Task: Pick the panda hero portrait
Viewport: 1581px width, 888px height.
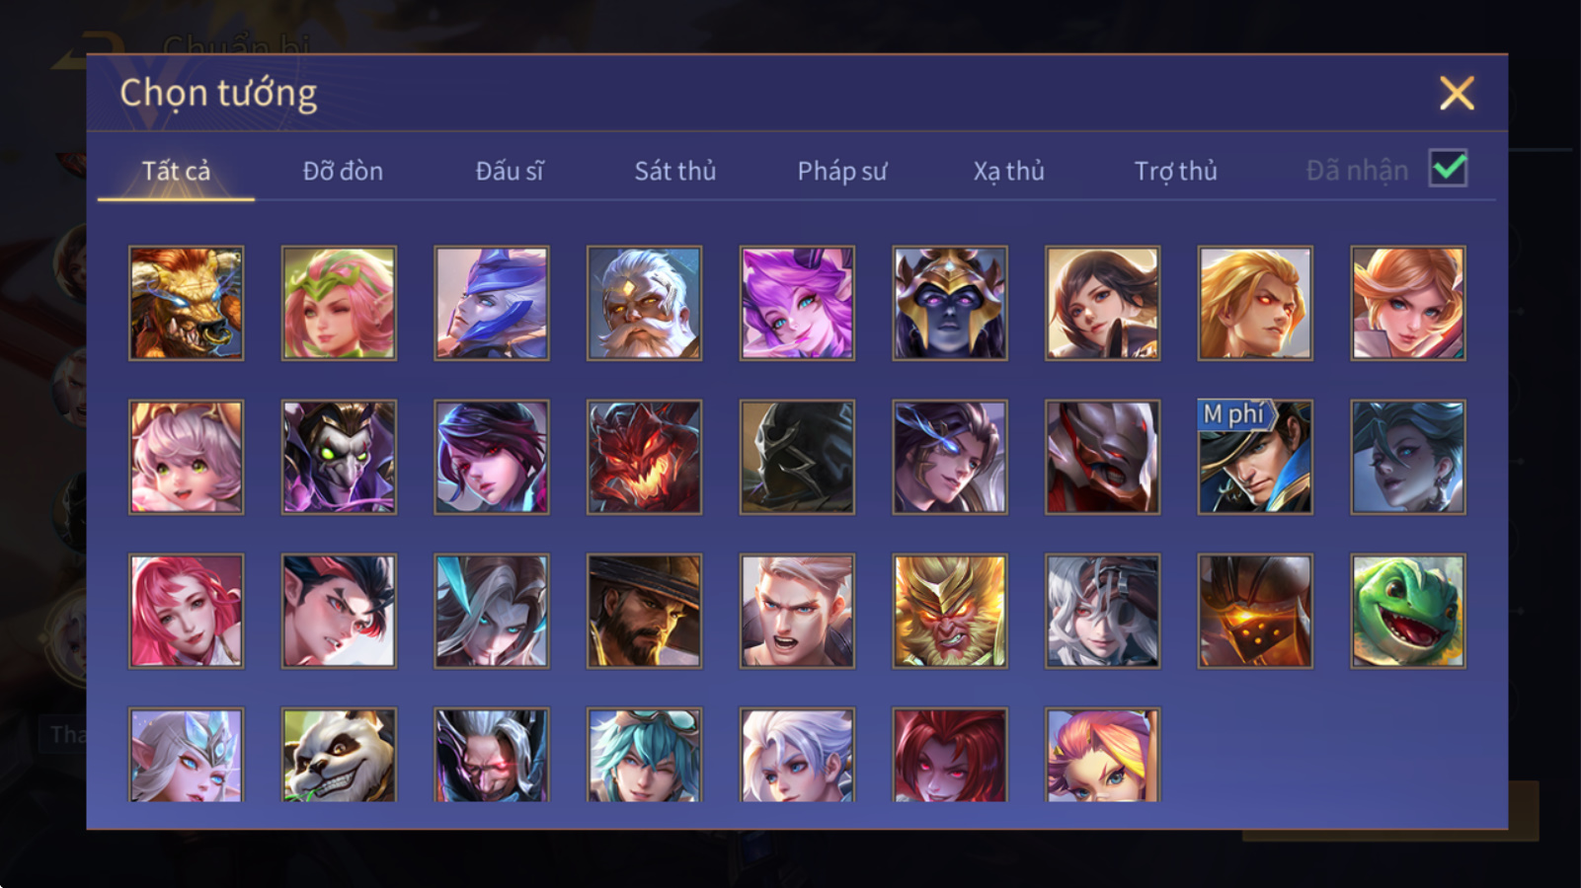Action: 339,755
